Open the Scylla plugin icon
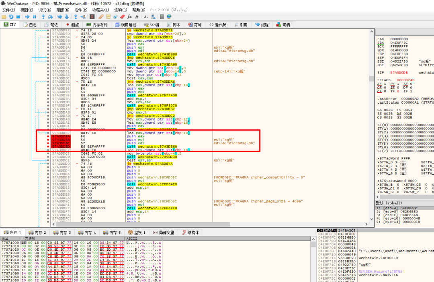Viewport: 434px width, 282px height. point(92,17)
